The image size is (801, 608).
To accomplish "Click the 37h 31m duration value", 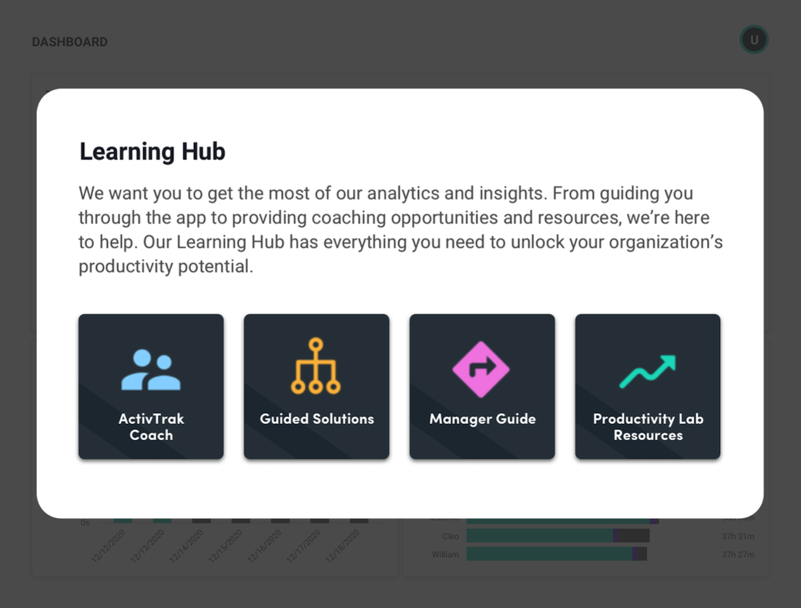I will pos(738,536).
